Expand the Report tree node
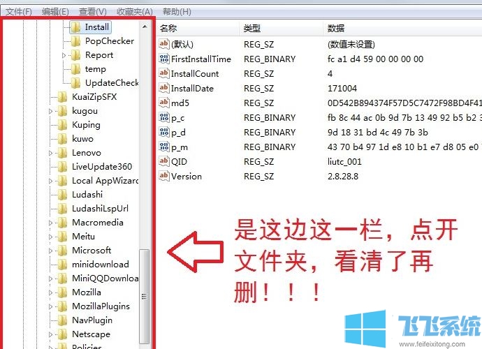Viewport: 482px width, 349px height. [64, 56]
